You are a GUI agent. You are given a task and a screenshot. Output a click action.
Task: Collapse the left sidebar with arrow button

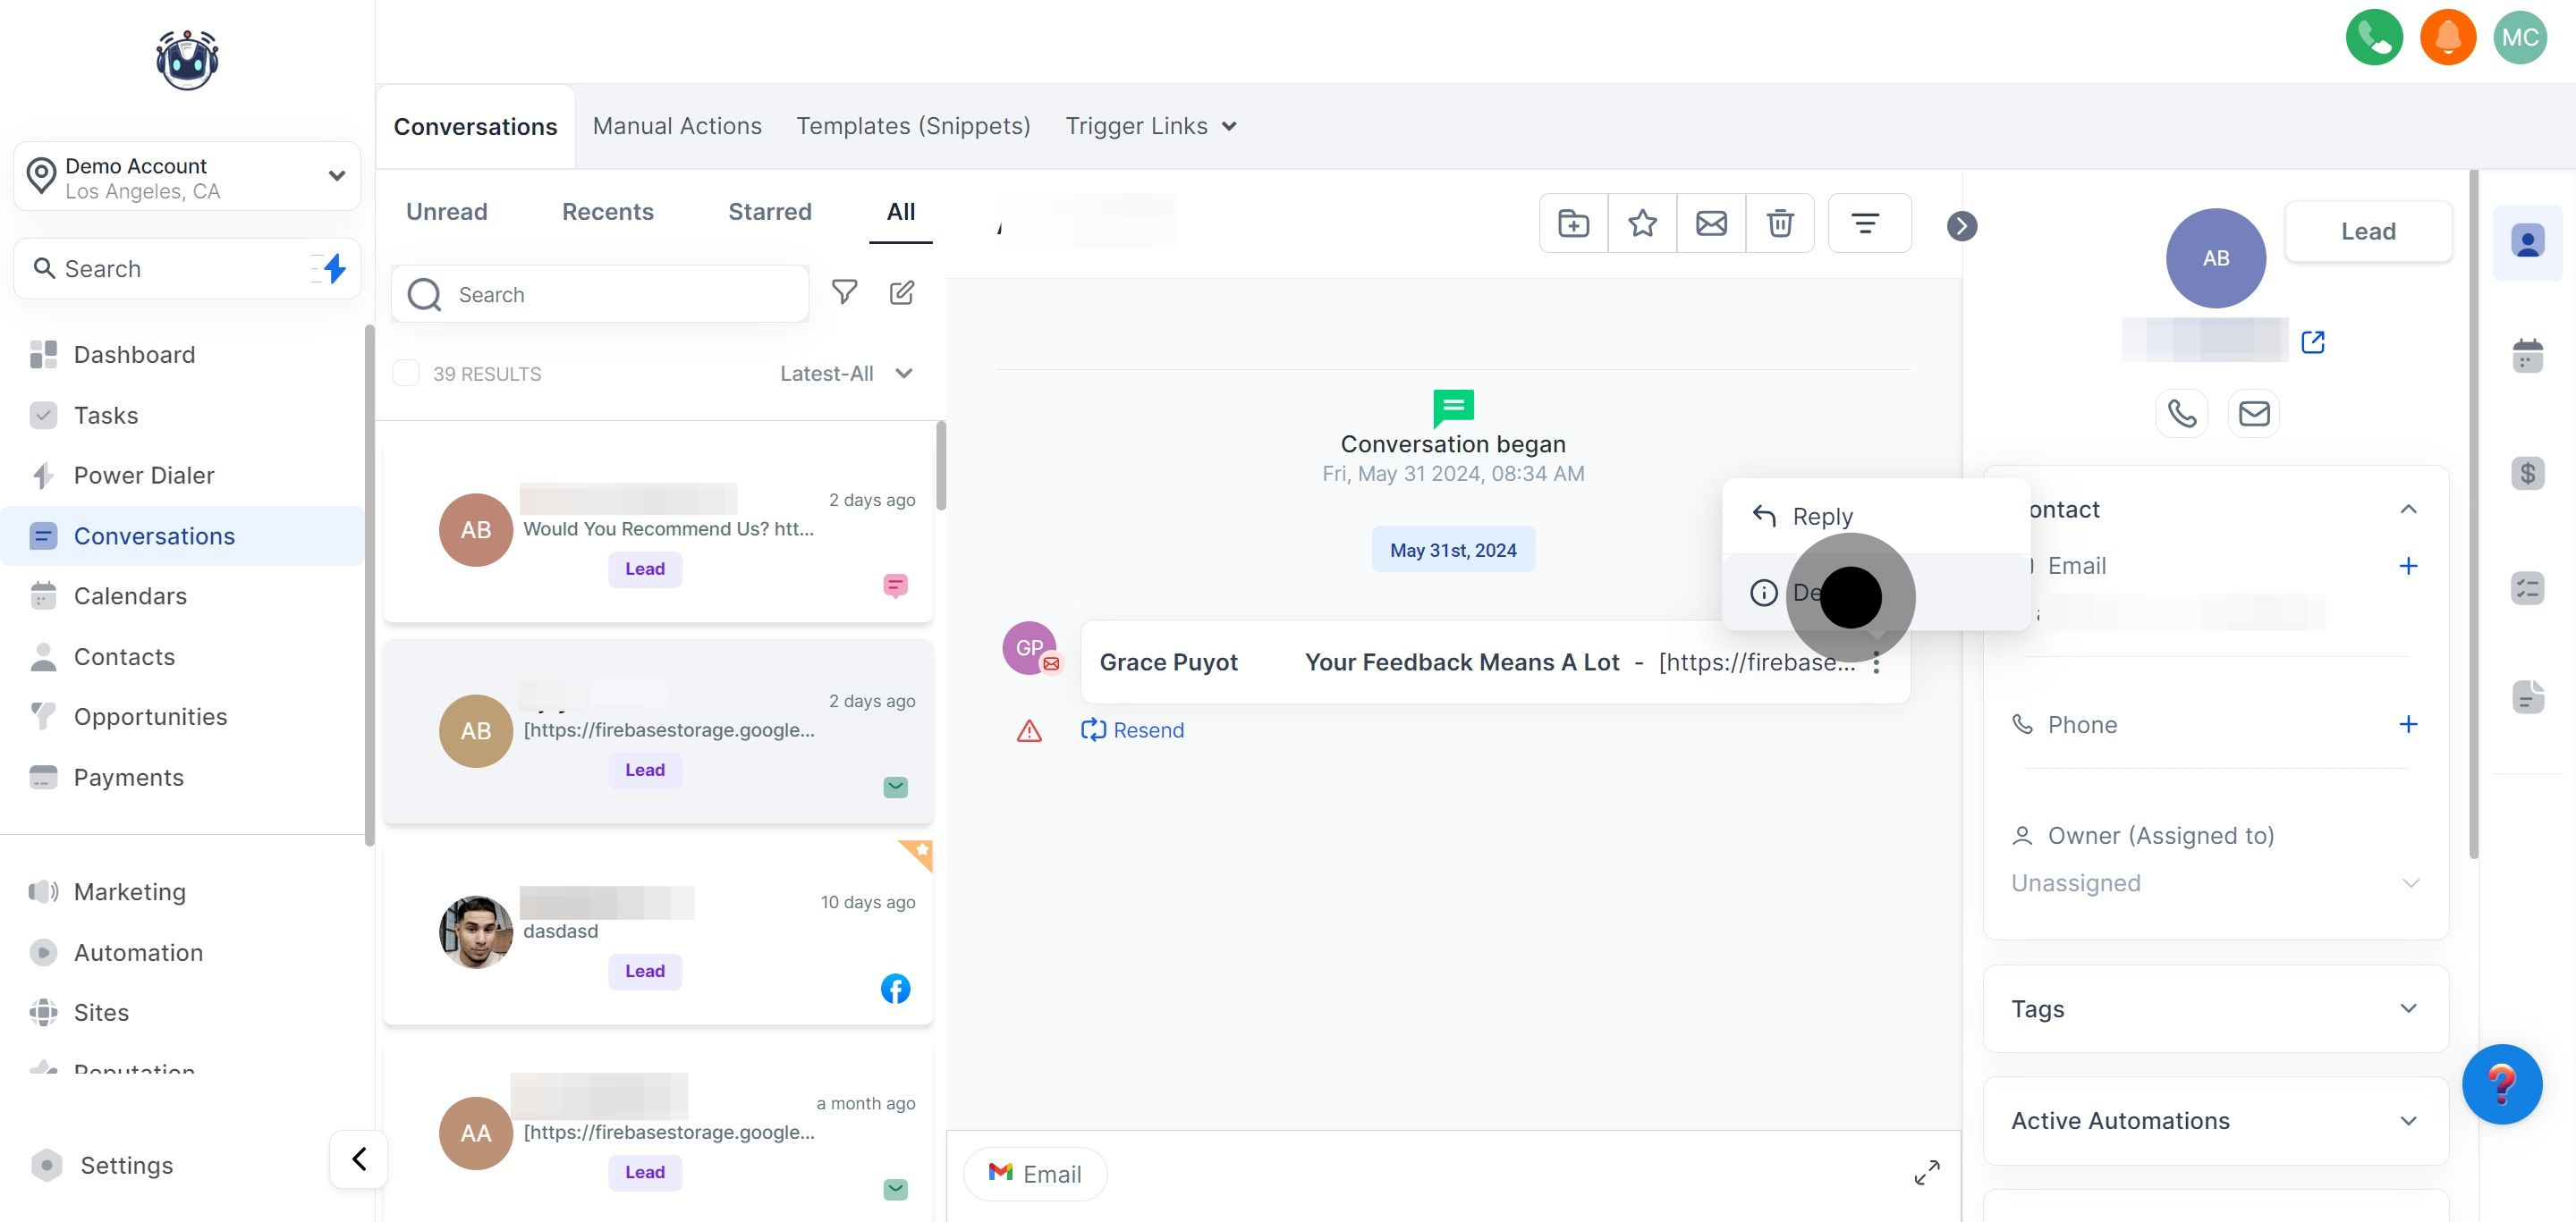(x=359, y=1158)
